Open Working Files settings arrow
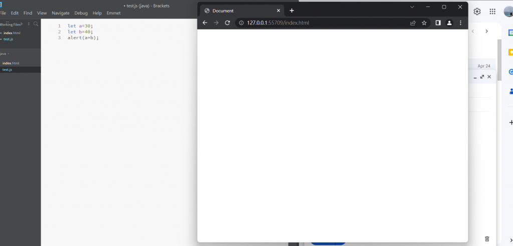The height and width of the screenshot is (246, 513). pyautogui.click(x=22, y=24)
